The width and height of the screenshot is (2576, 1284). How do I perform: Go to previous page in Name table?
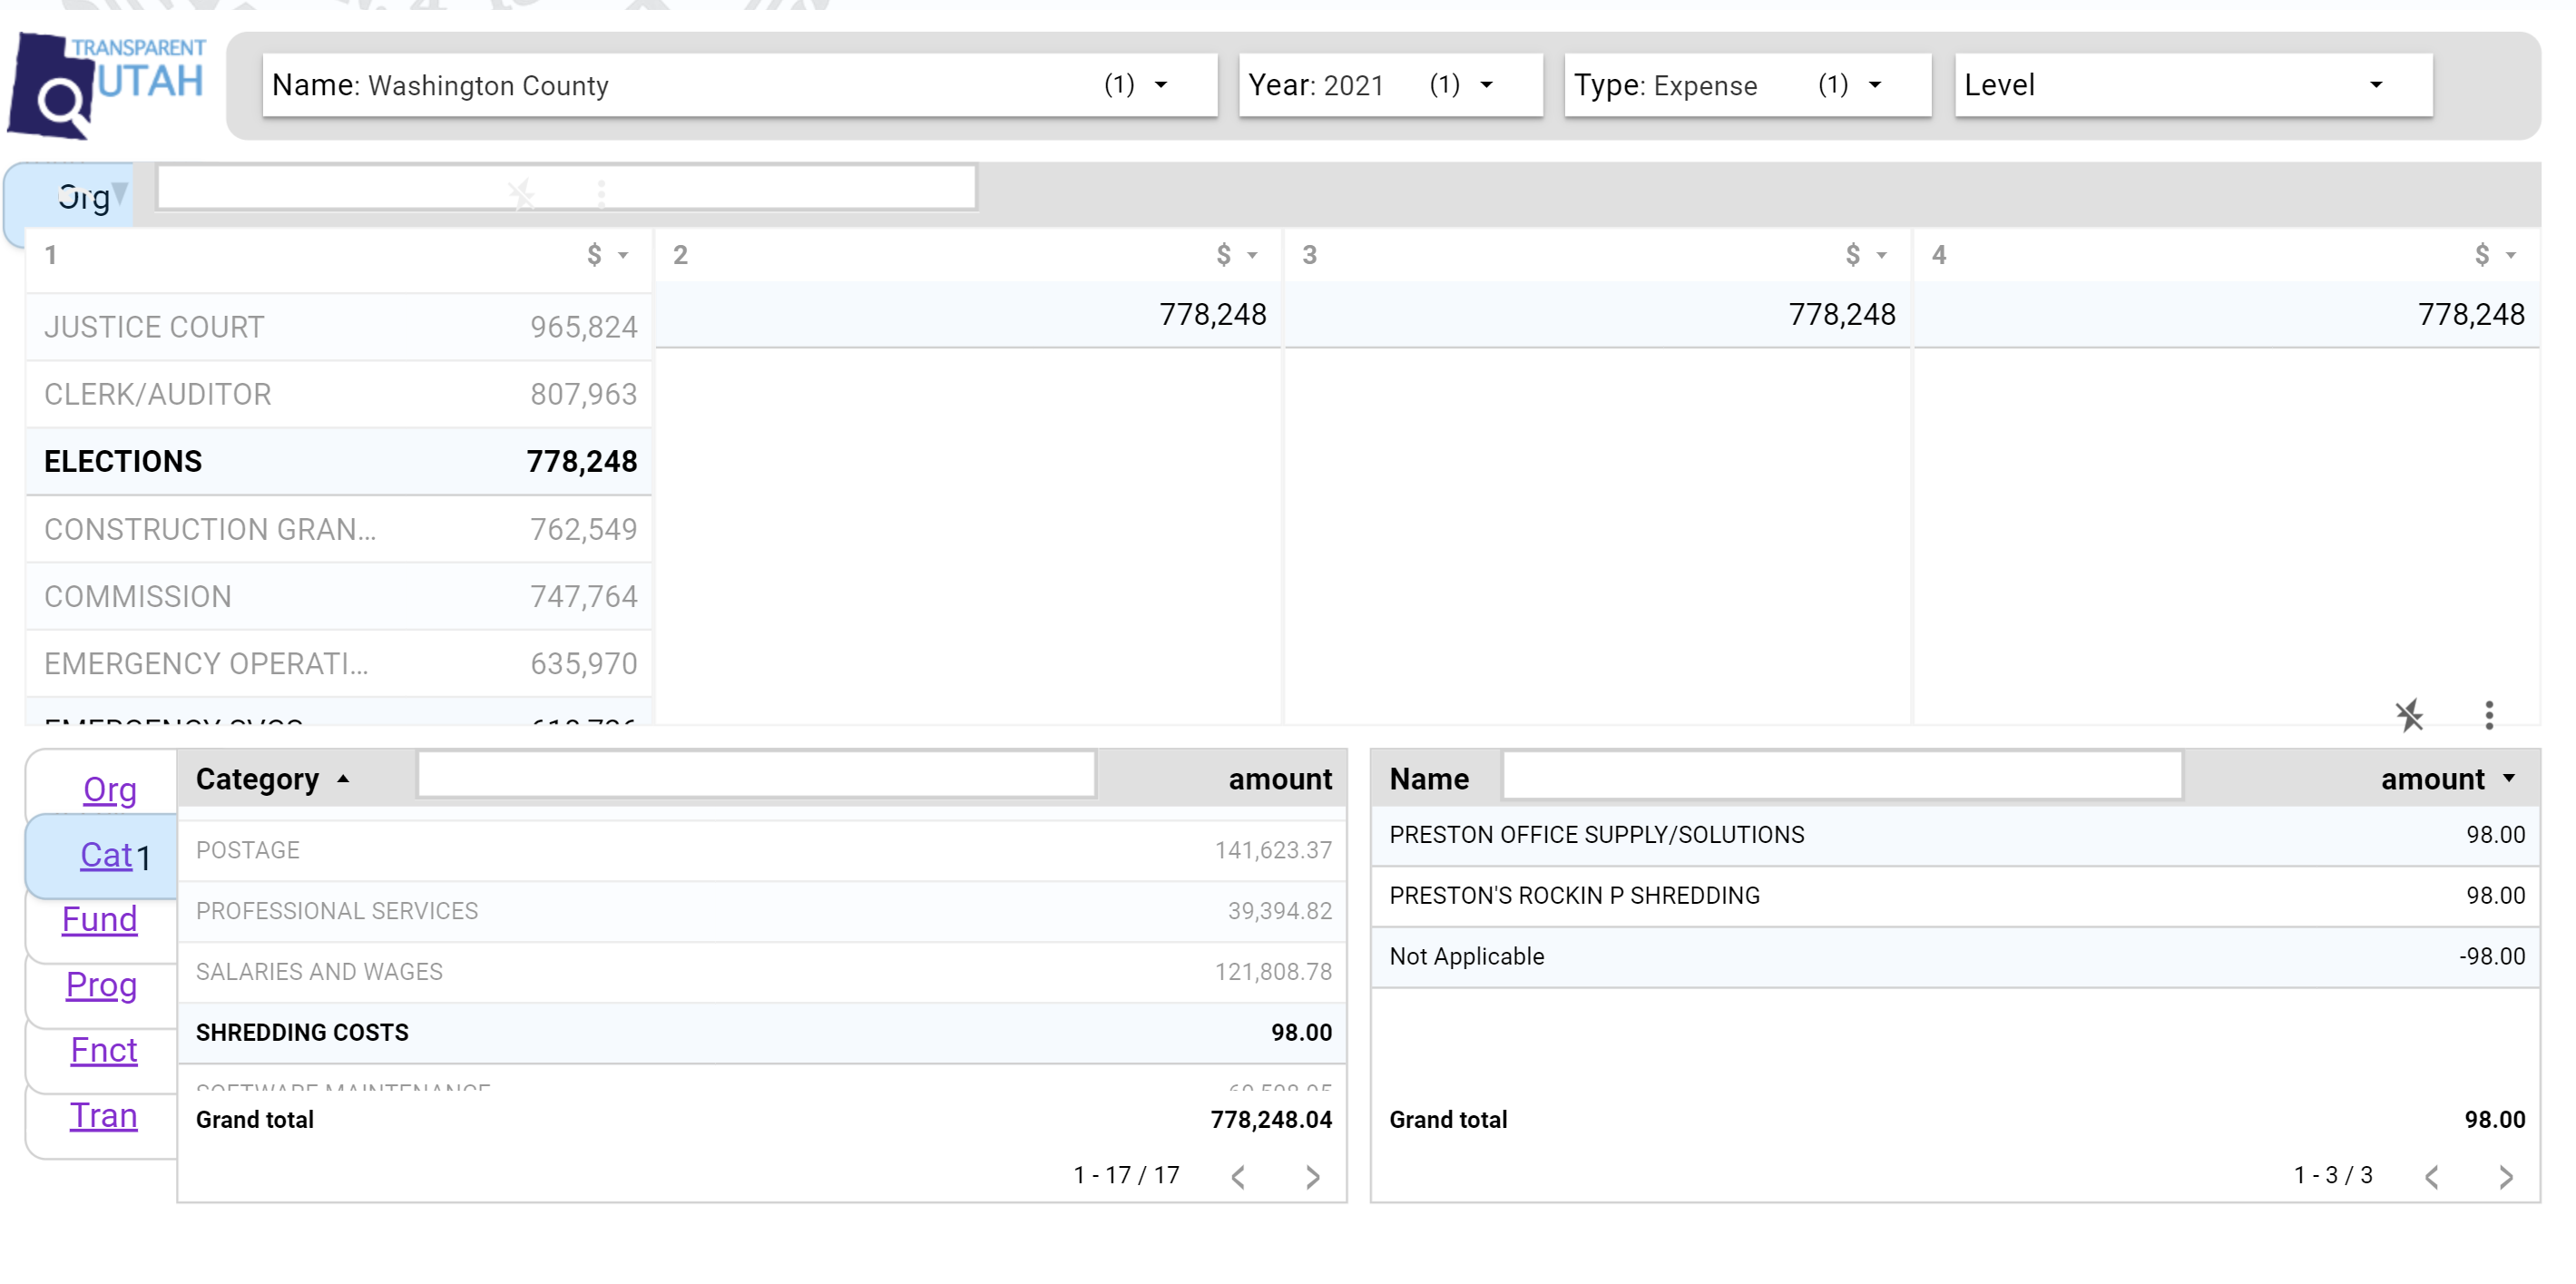click(x=2432, y=1177)
